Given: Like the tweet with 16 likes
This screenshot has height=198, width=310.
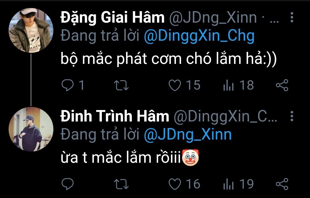Looking at the screenshot, I should 175,184.
